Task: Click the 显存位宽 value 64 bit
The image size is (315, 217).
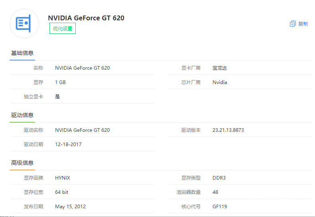Action: coord(61,192)
